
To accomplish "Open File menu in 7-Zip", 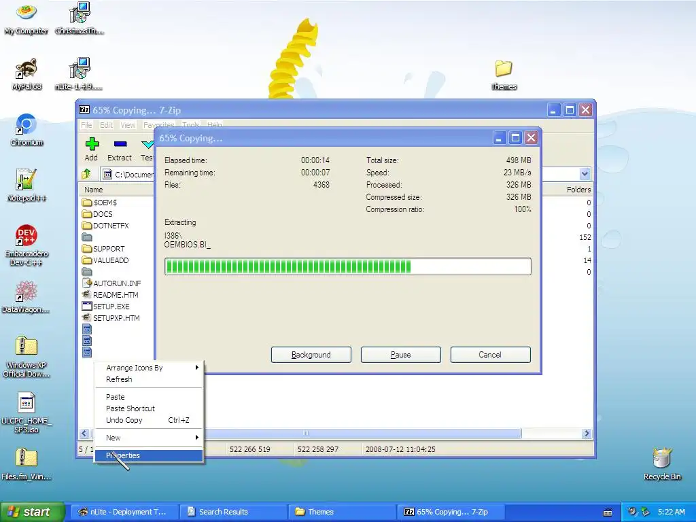I will coord(86,125).
